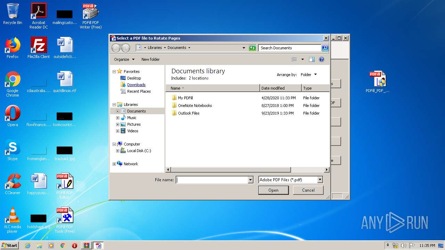
Task: Collapse the Libraries tree group
Action: pyautogui.click(x=114, y=105)
